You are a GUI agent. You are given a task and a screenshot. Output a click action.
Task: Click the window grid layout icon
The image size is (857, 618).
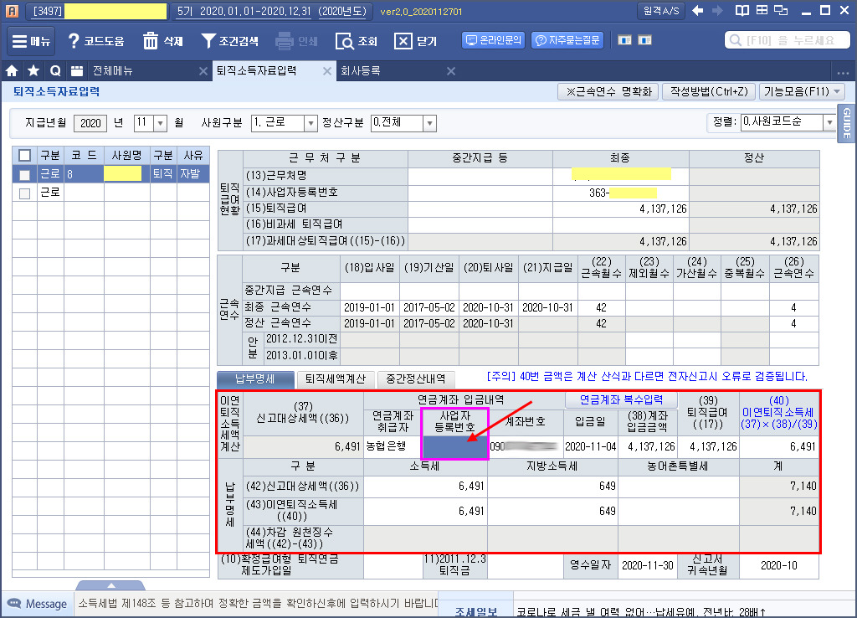tap(762, 10)
